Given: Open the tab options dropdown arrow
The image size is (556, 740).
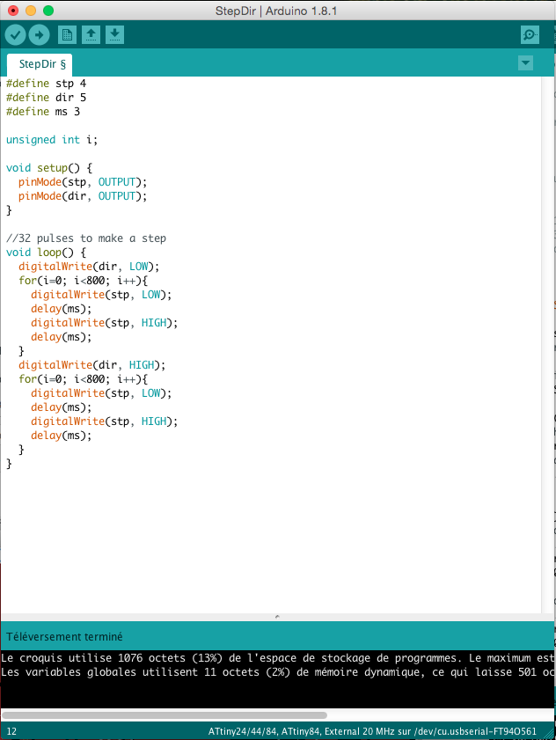Looking at the screenshot, I should [525, 63].
